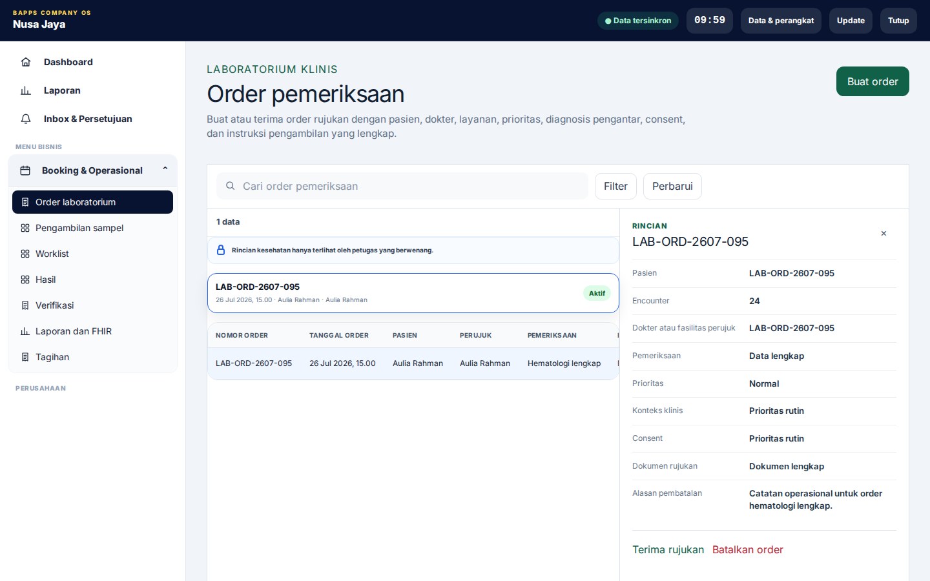This screenshot has width=930, height=581.
Task: Select the LAB-ORD-2607-095 order card
Action: click(413, 293)
